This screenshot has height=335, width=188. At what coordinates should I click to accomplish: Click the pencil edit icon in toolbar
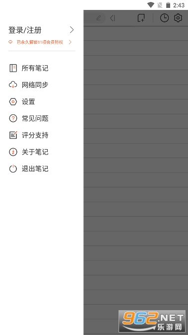[99, 18]
